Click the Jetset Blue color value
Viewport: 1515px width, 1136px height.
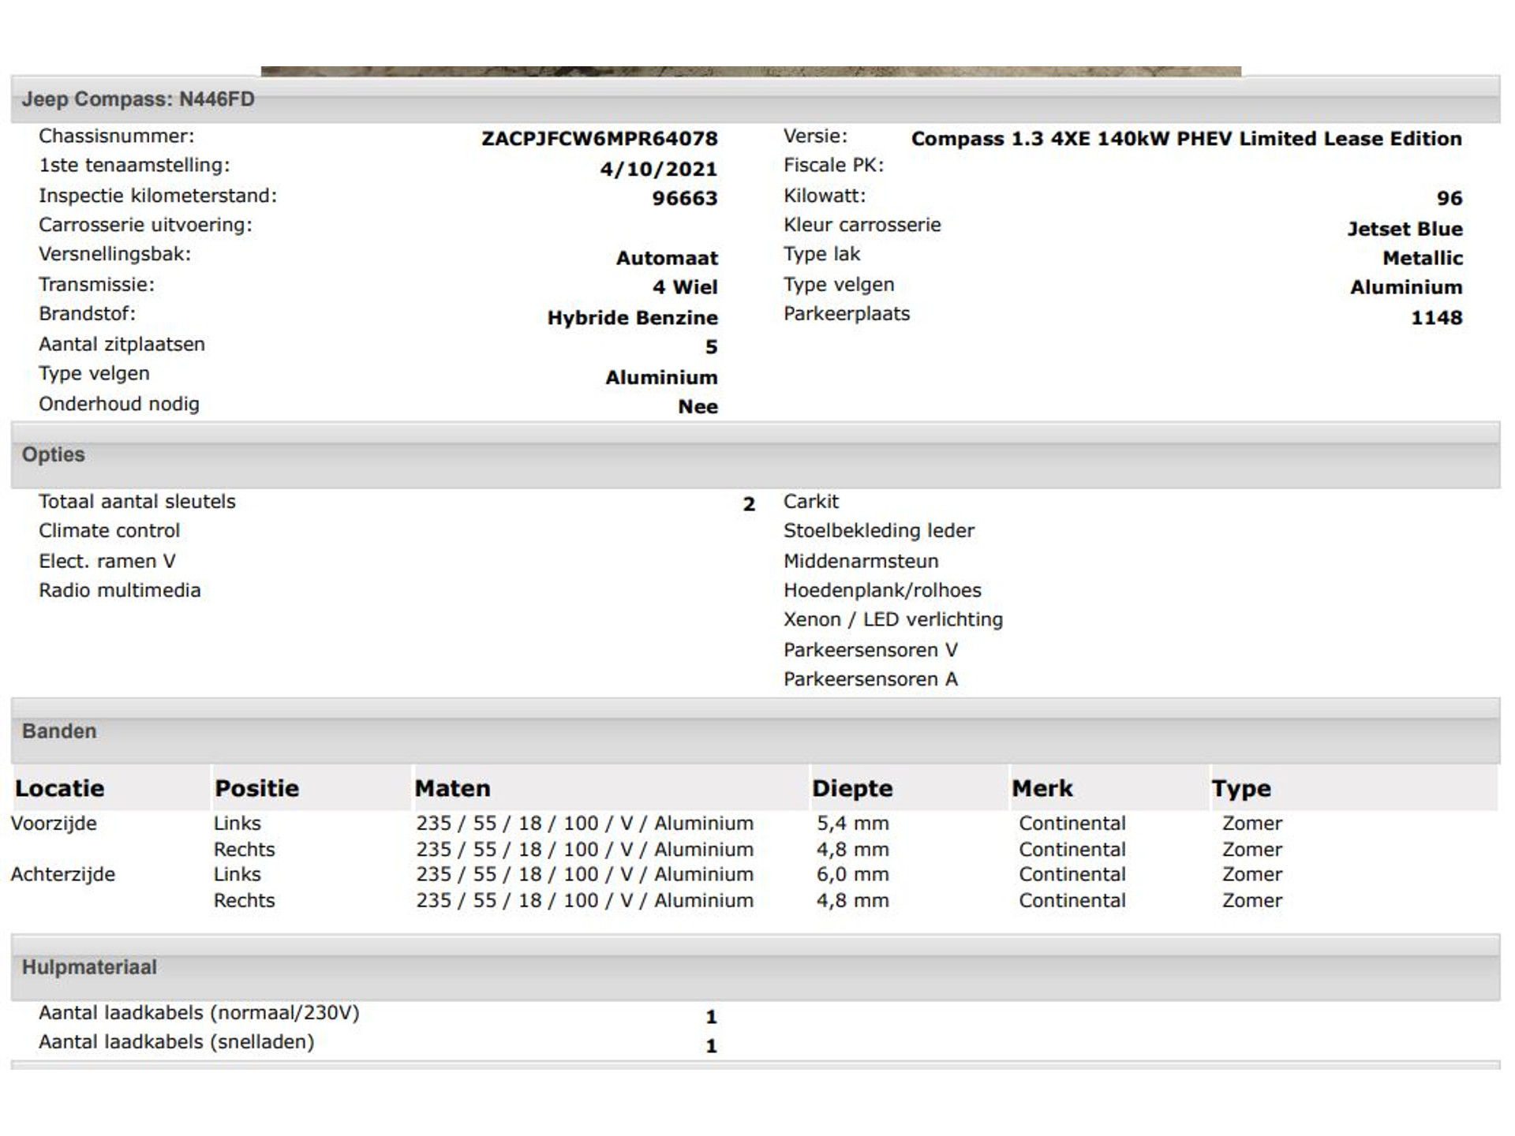(1405, 229)
